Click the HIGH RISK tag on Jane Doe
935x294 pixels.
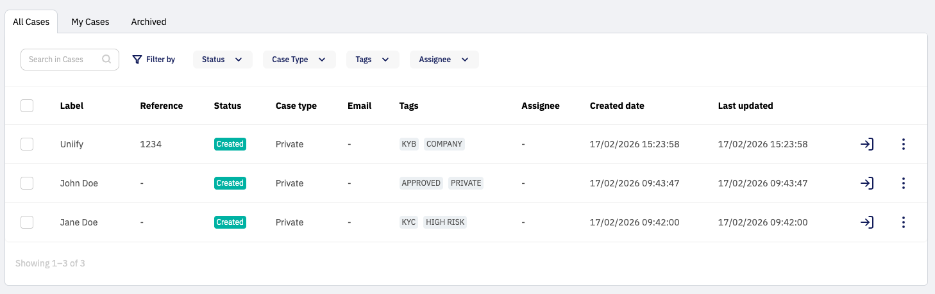(x=445, y=222)
